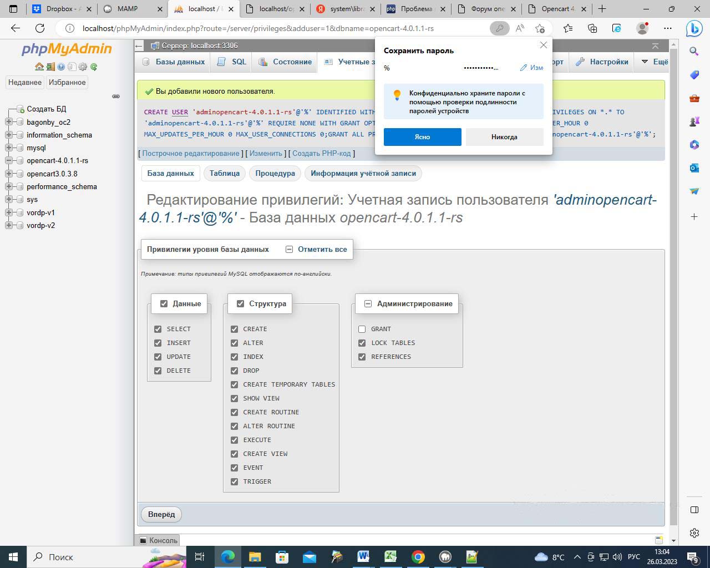The height and width of the screenshot is (568, 710).
Task: Click Никогда in save password dialog
Action: pyautogui.click(x=504, y=137)
